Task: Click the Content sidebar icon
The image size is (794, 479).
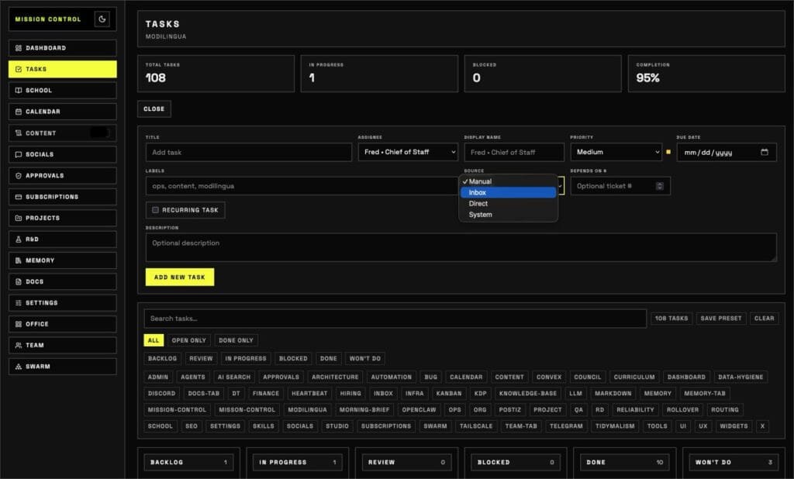Action: pyautogui.click(x=19, y=133)
